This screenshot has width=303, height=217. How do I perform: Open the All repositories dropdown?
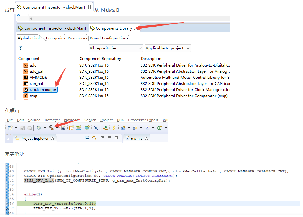click(x=116, y=48)
